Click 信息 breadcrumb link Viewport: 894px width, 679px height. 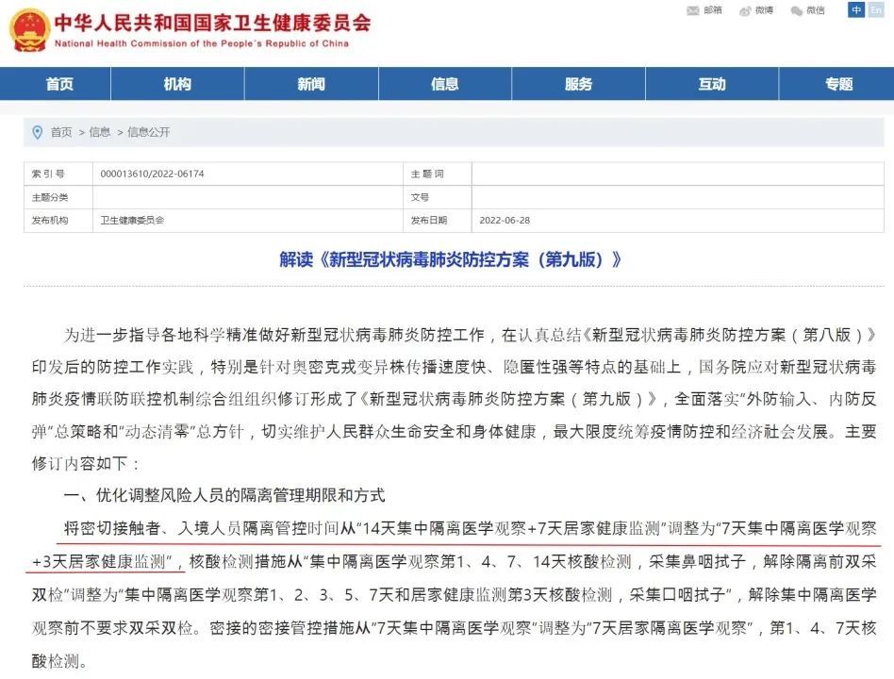point(100,132)
